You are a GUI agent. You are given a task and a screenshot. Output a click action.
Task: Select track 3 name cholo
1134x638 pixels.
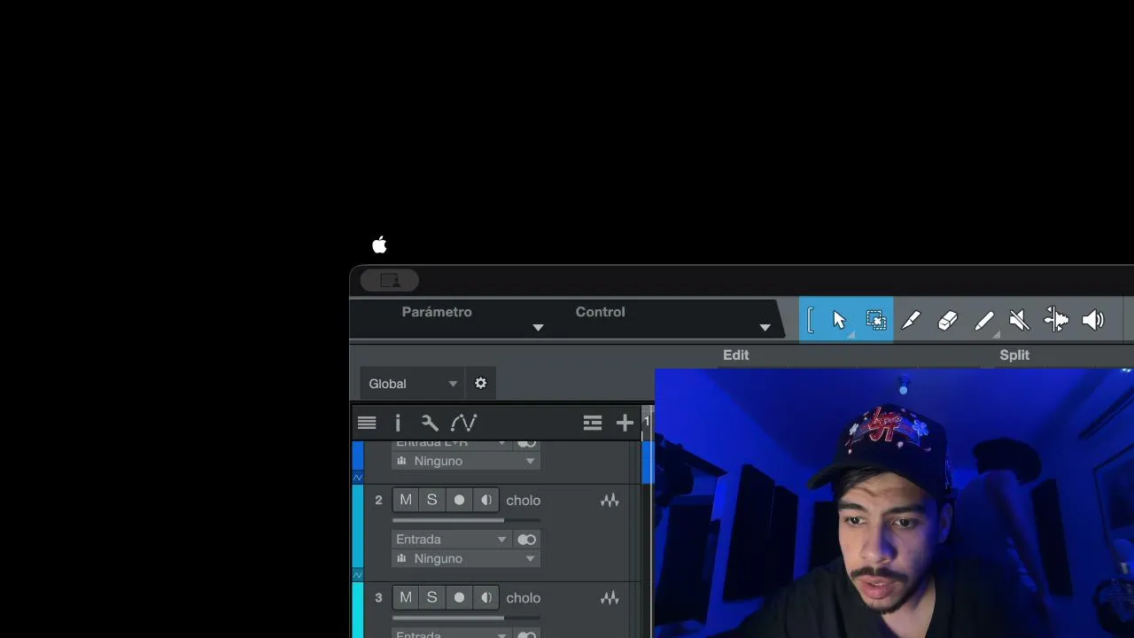(524, 598)
